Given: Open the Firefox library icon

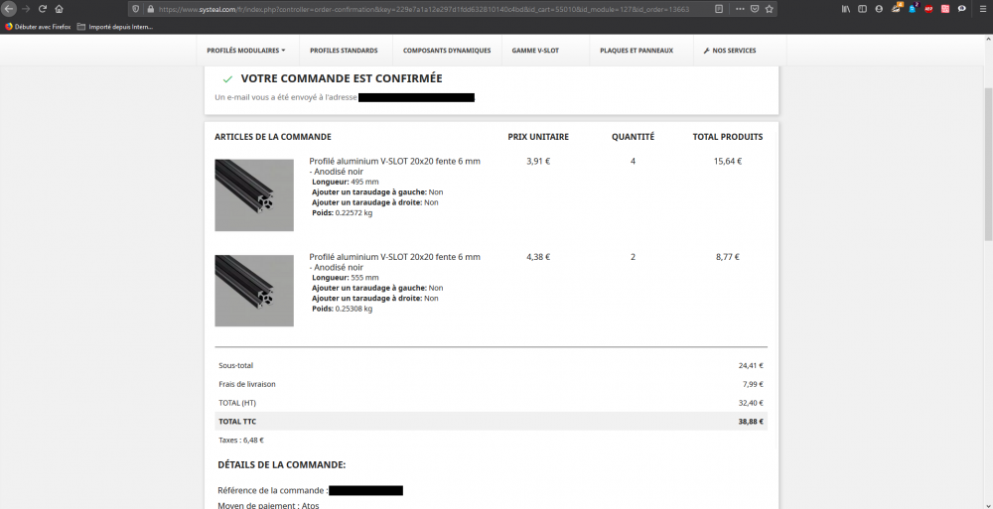Looking at the screenshot, I should tap(846, 9).
